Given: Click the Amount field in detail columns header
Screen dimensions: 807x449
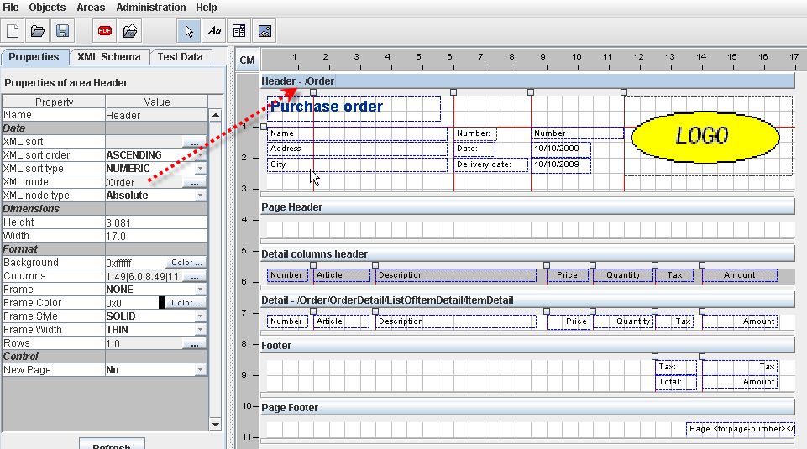Looking at the screenshot, I should tap(740, 275).
